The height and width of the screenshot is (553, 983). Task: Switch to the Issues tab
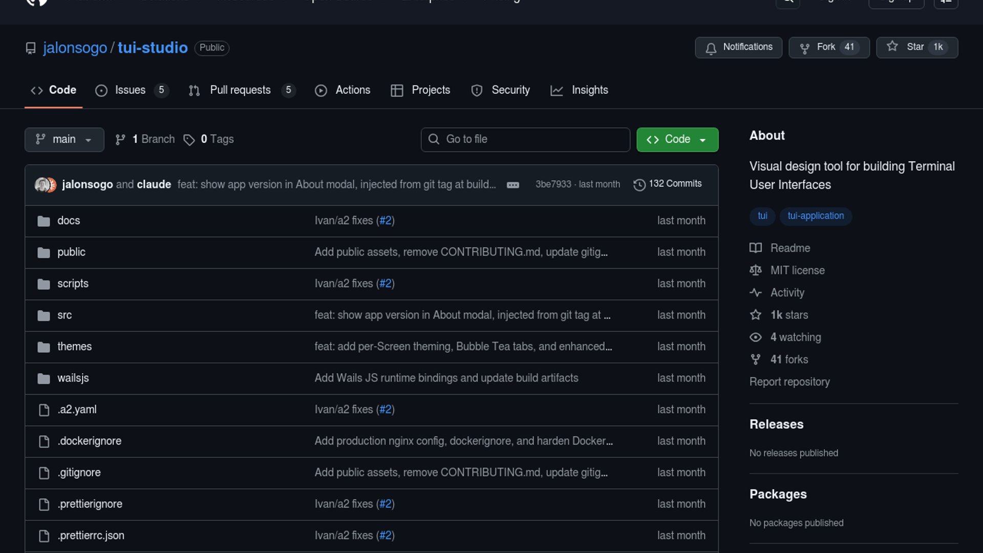click(131, 90)
